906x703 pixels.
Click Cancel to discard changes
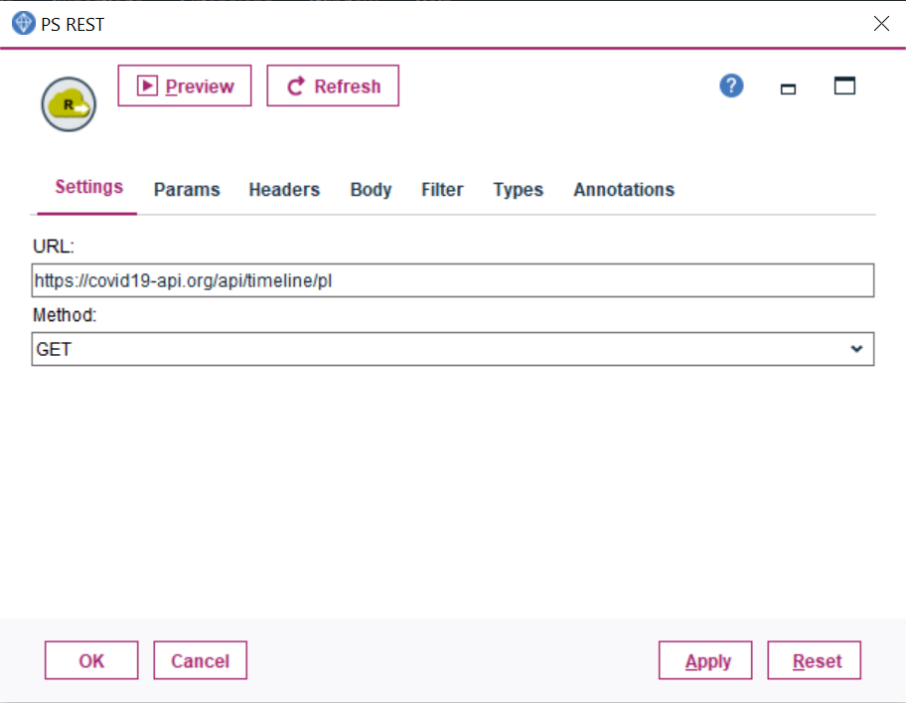click(x=200, y=661)
